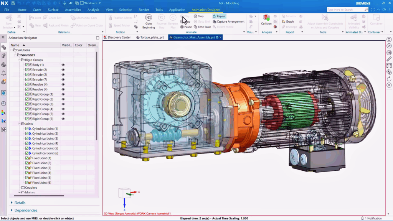The width and height of the screenshot is (393, 221).
Task: Click the Name column header to sort
Action: (x=15, y=45)
